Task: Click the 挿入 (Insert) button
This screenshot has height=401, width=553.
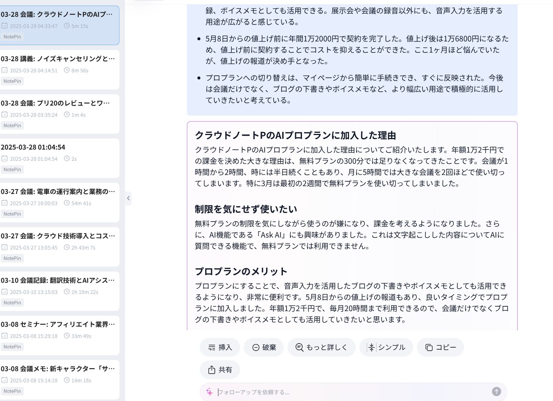Action: (220, 347)
